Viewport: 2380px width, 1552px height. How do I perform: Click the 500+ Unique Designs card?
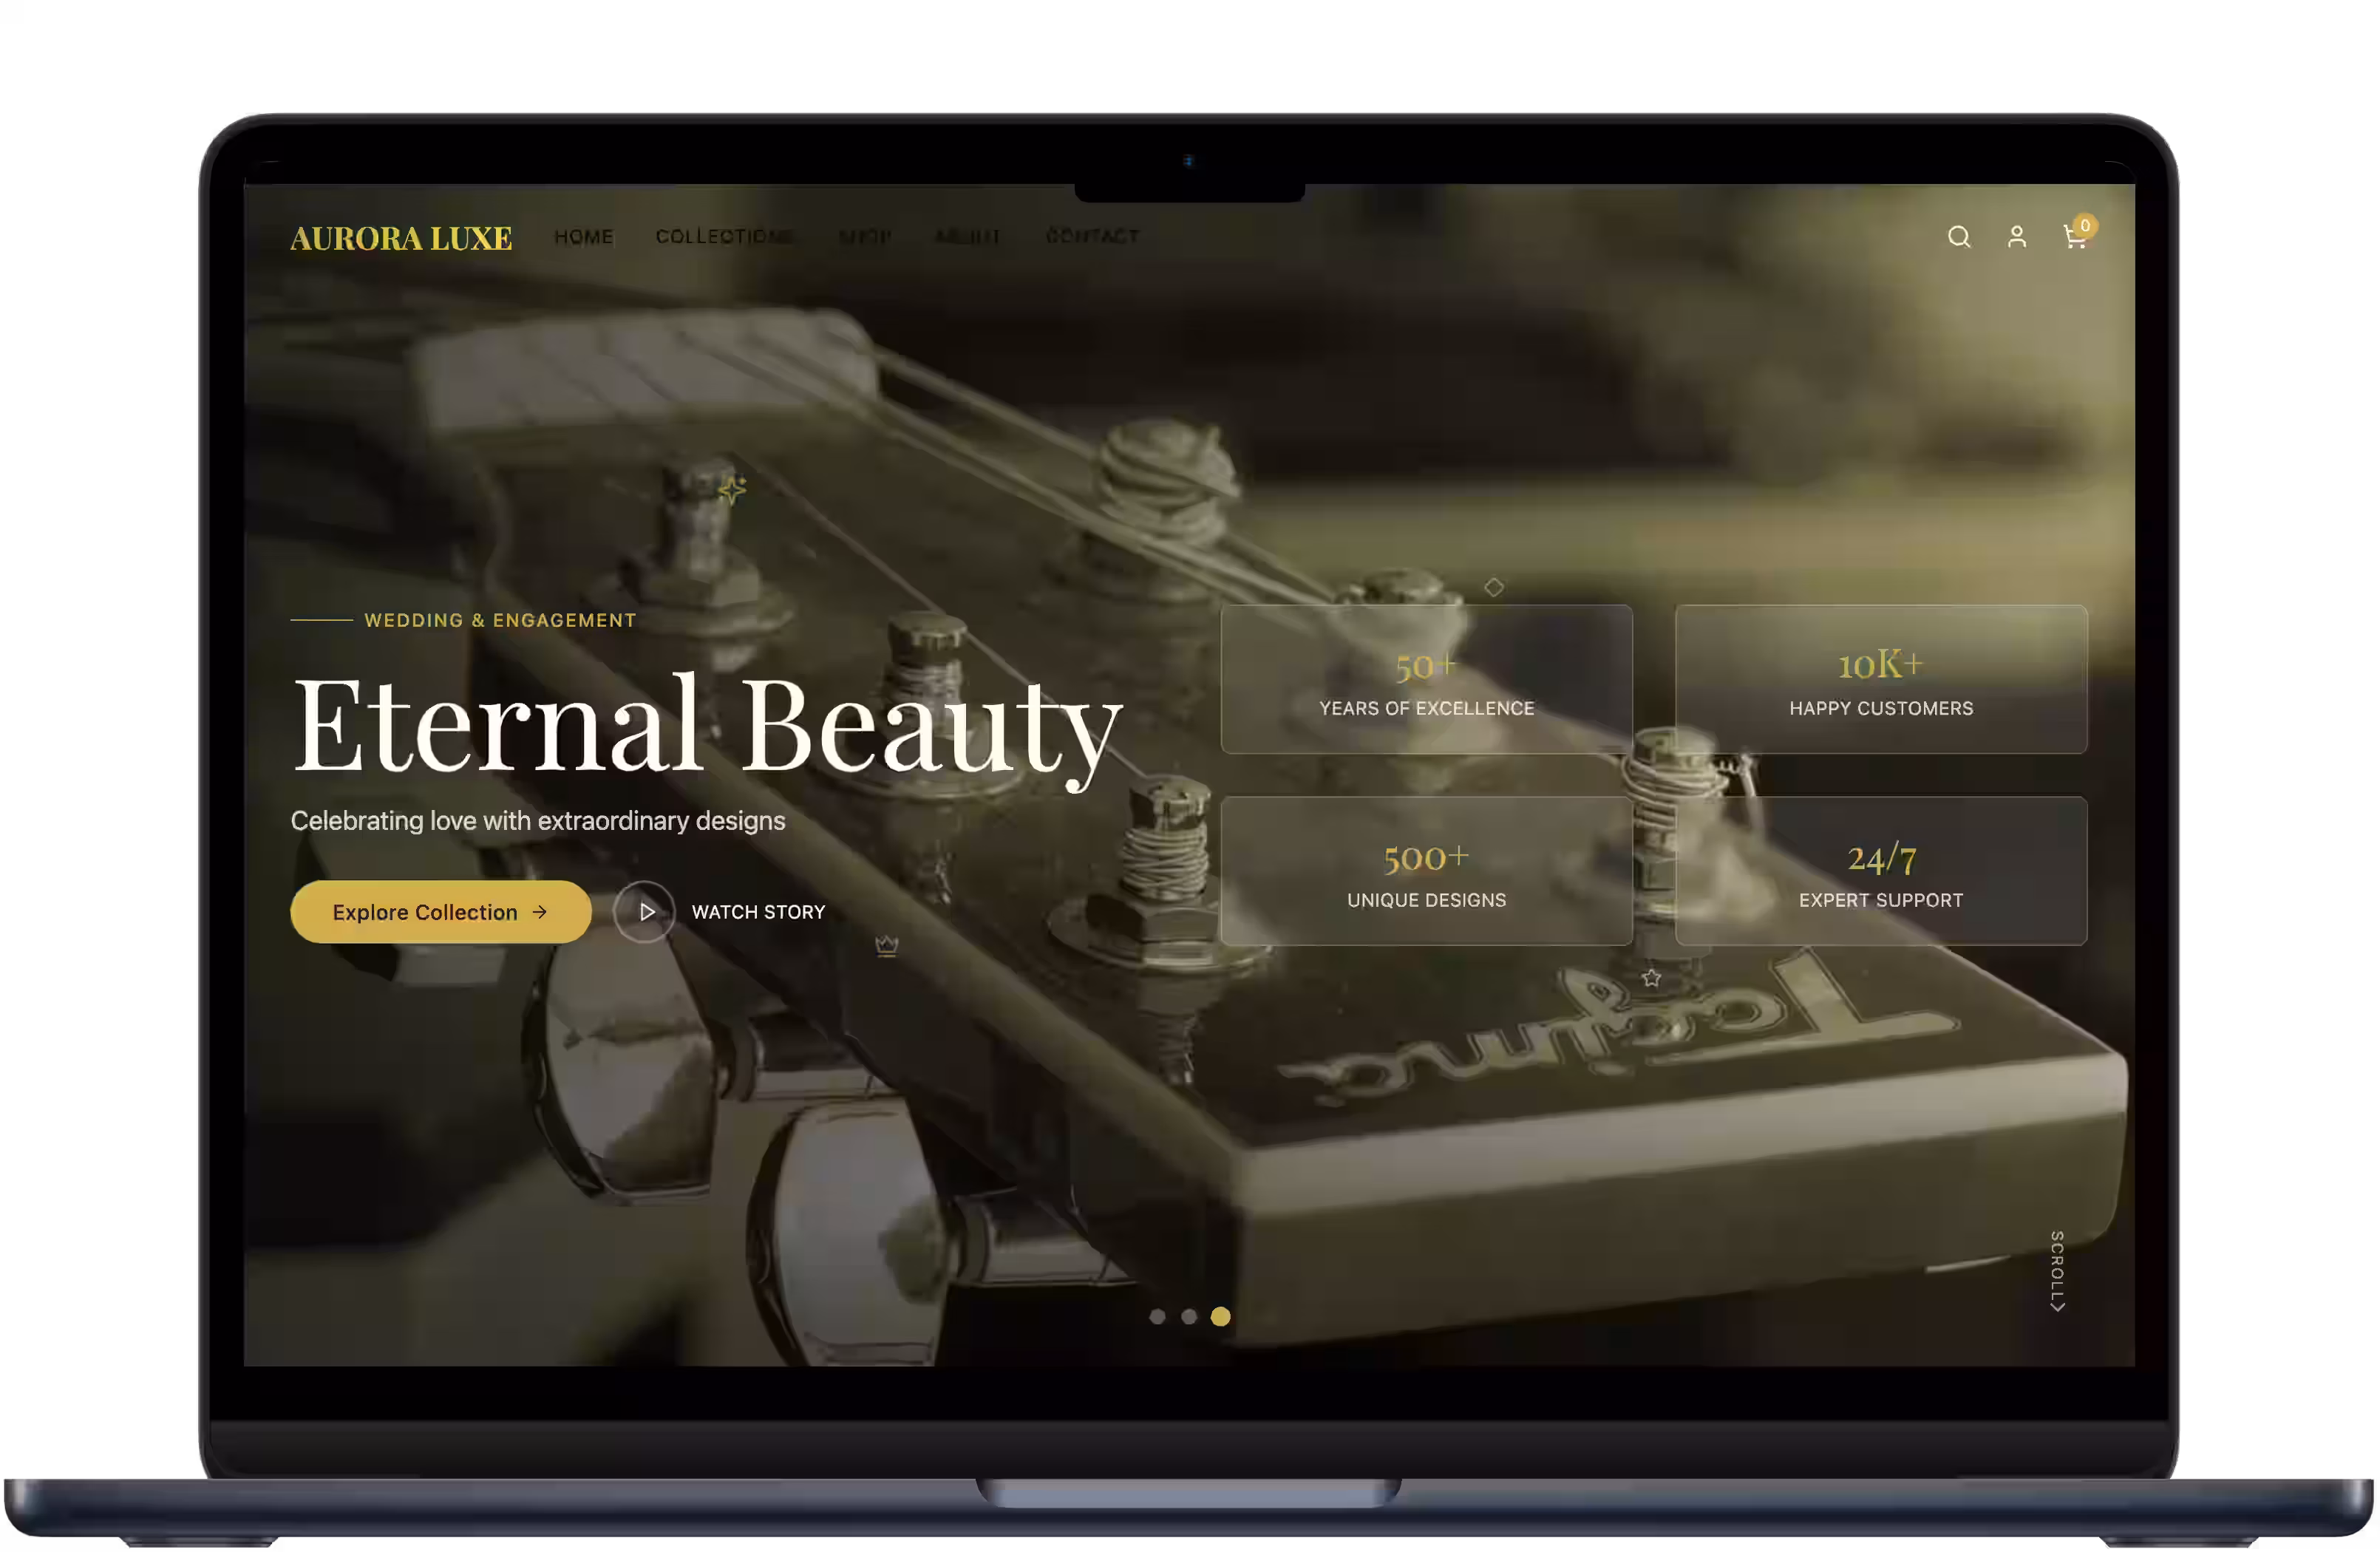click(1427, 871)
